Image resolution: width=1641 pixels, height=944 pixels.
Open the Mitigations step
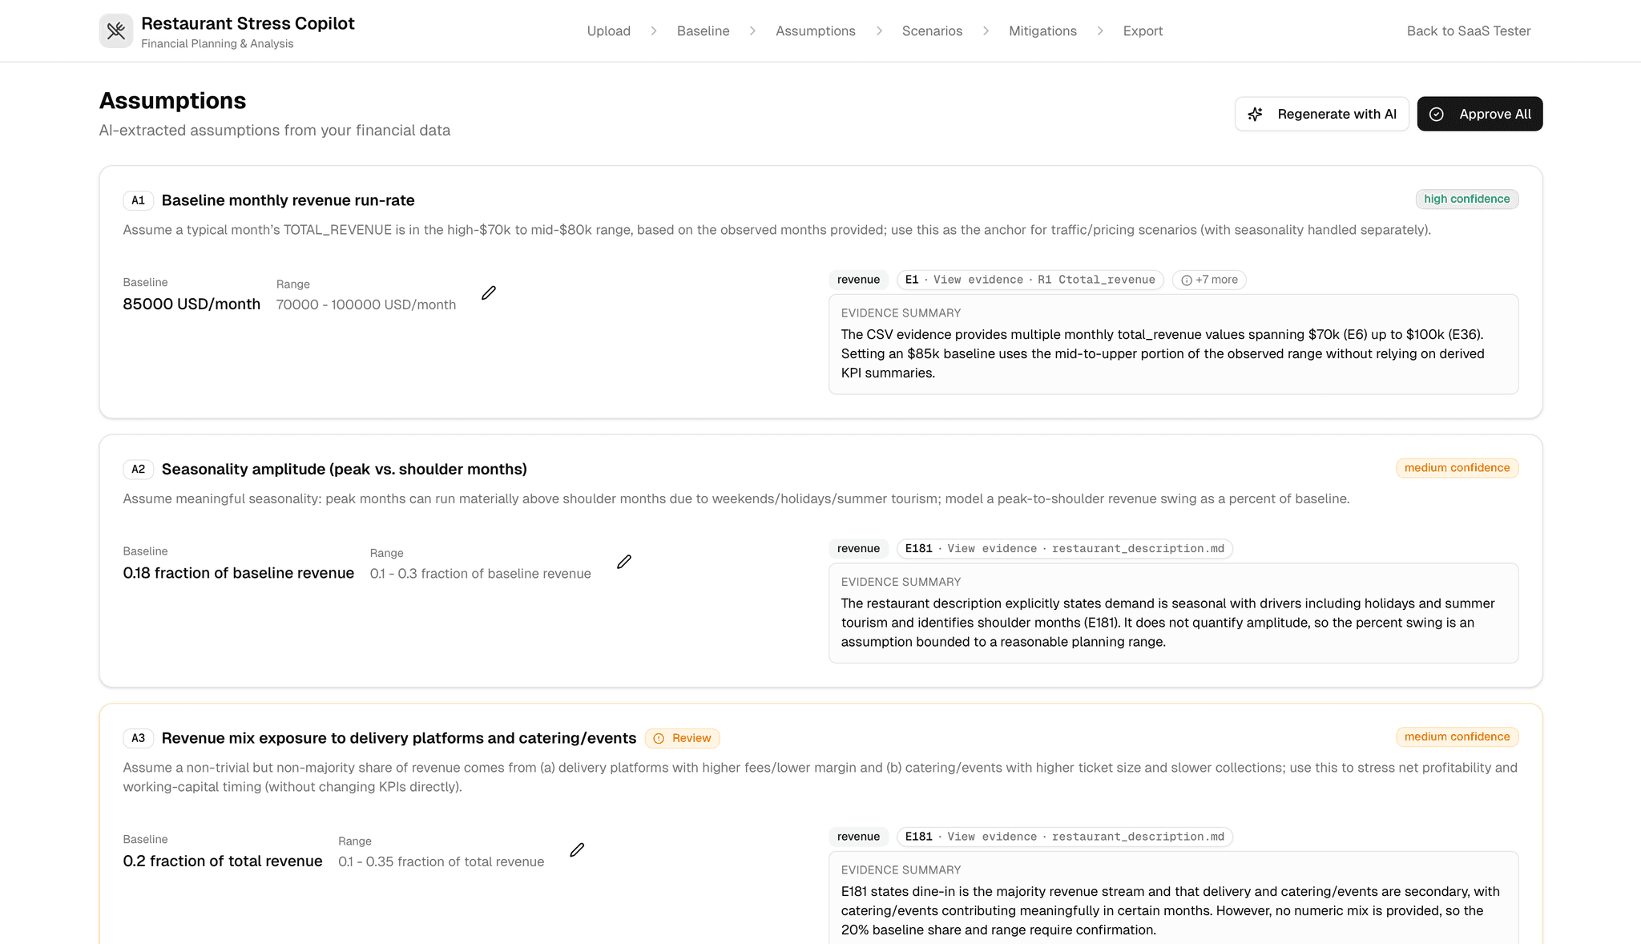[x=1042, y=31]
